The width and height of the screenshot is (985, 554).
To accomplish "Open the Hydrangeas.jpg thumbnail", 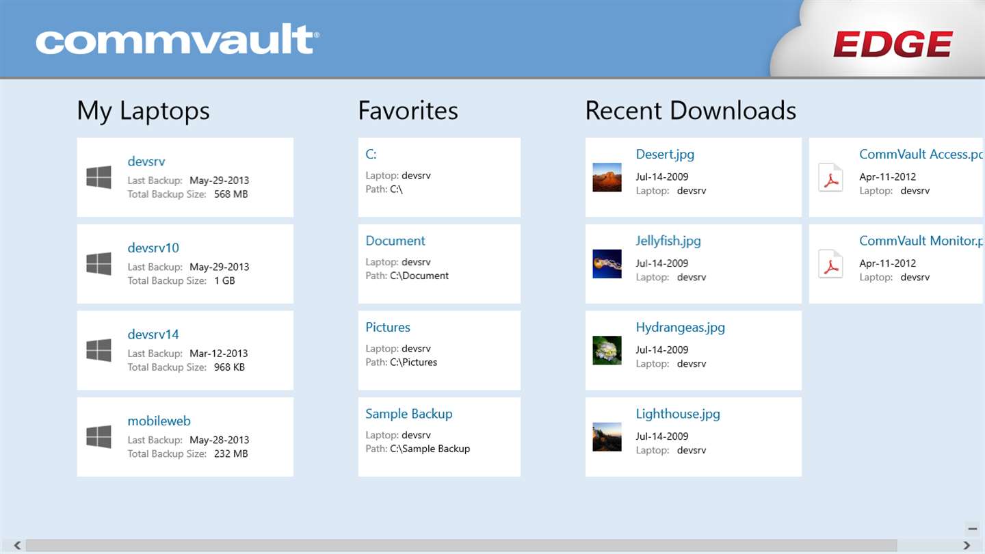I will (x=607, y=350).
